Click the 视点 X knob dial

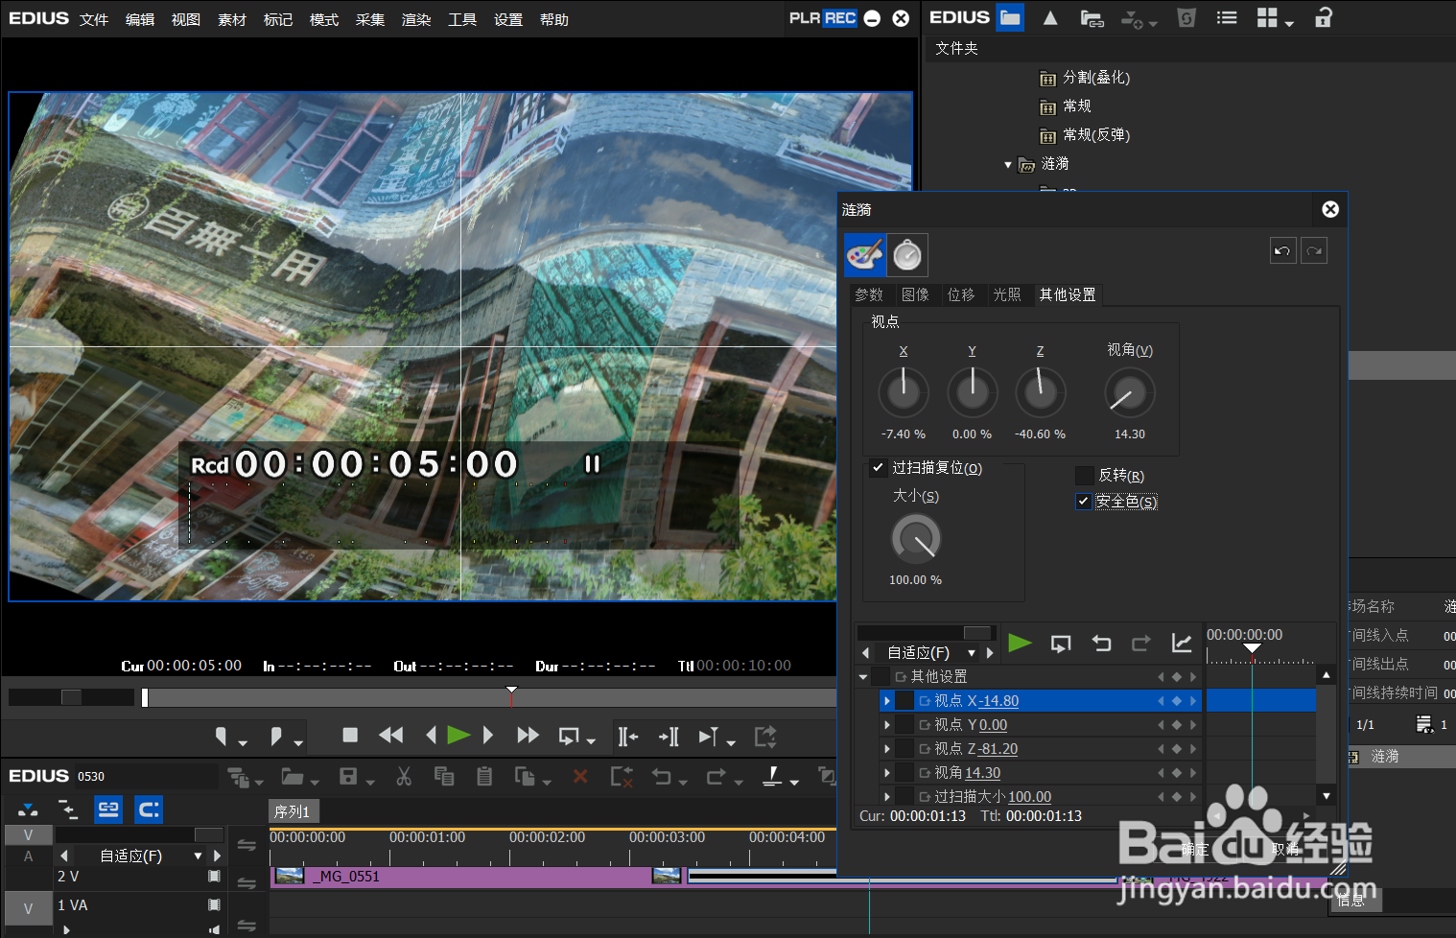tap(904, 392)
